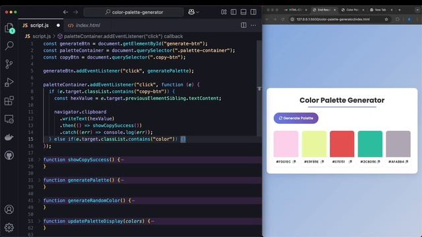Expand the folded showCopySuccess function

coord(39,160)
